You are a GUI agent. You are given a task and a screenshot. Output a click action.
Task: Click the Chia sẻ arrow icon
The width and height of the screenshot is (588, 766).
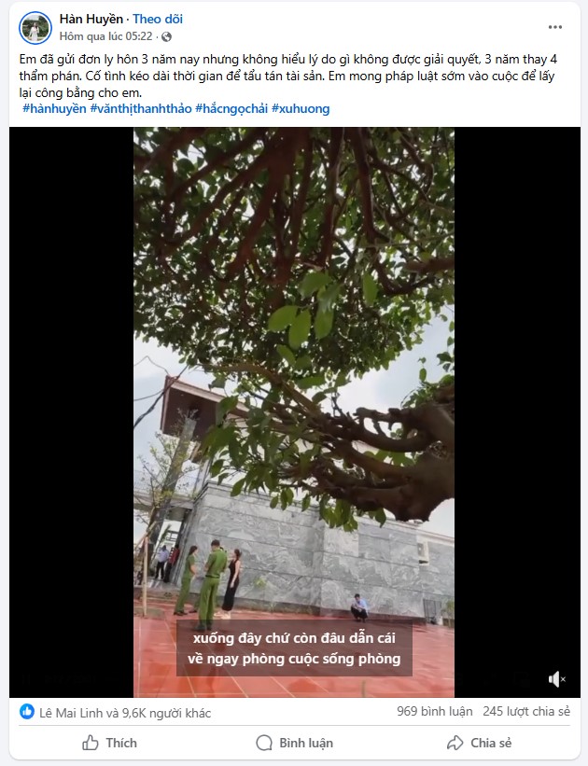[x=455, y=743]
